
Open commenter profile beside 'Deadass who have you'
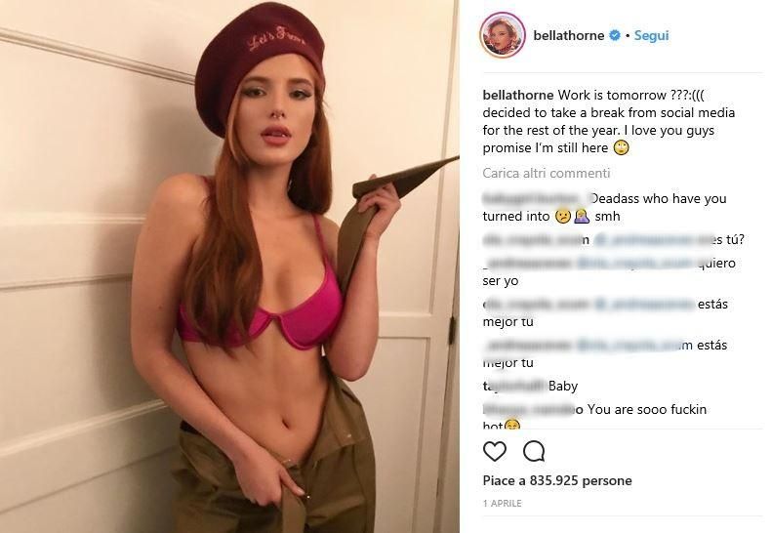coord(535,198)
